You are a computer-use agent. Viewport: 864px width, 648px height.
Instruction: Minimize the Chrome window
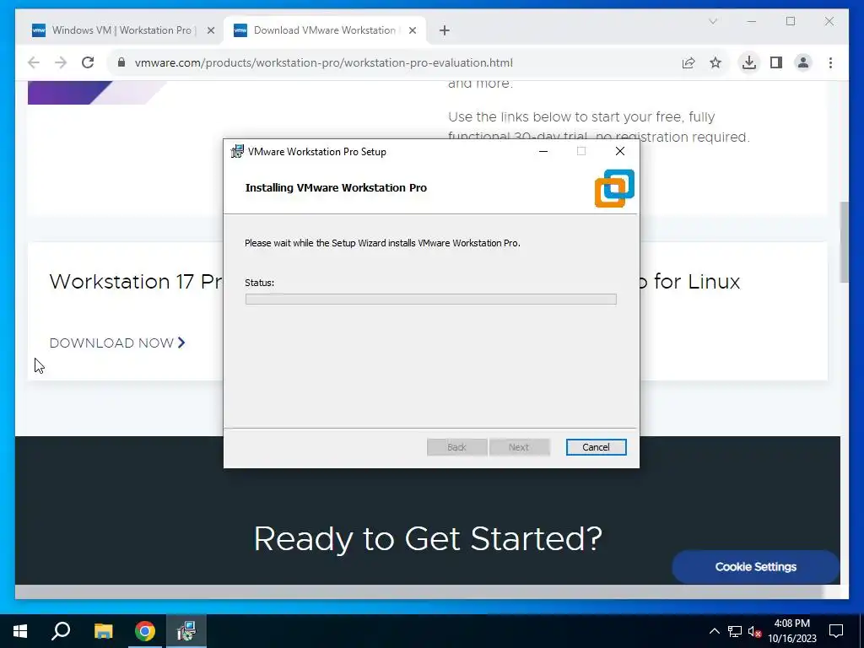752,21
